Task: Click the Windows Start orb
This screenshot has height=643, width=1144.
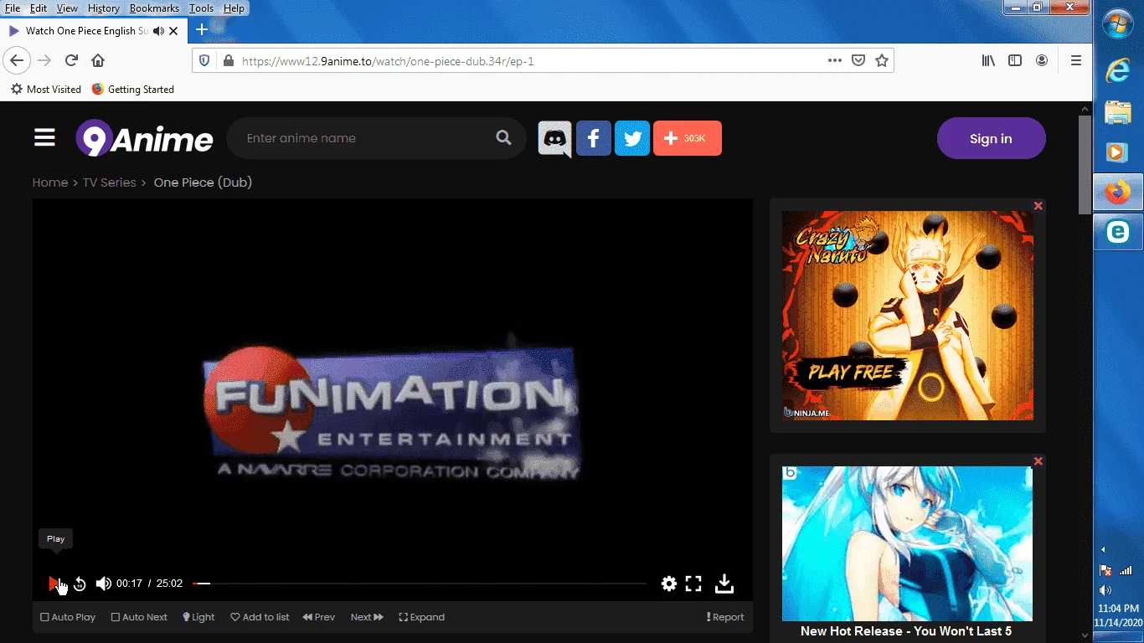Action: point(1118,25)
